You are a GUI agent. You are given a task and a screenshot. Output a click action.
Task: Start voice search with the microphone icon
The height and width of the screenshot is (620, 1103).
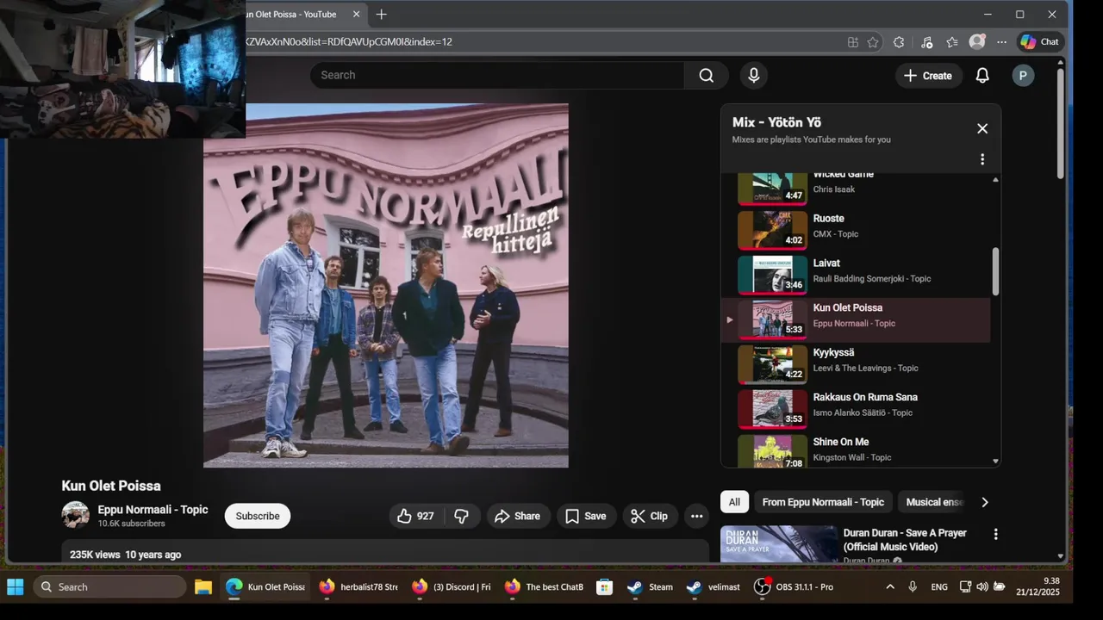pyautogui.click(x=754, y=75)
